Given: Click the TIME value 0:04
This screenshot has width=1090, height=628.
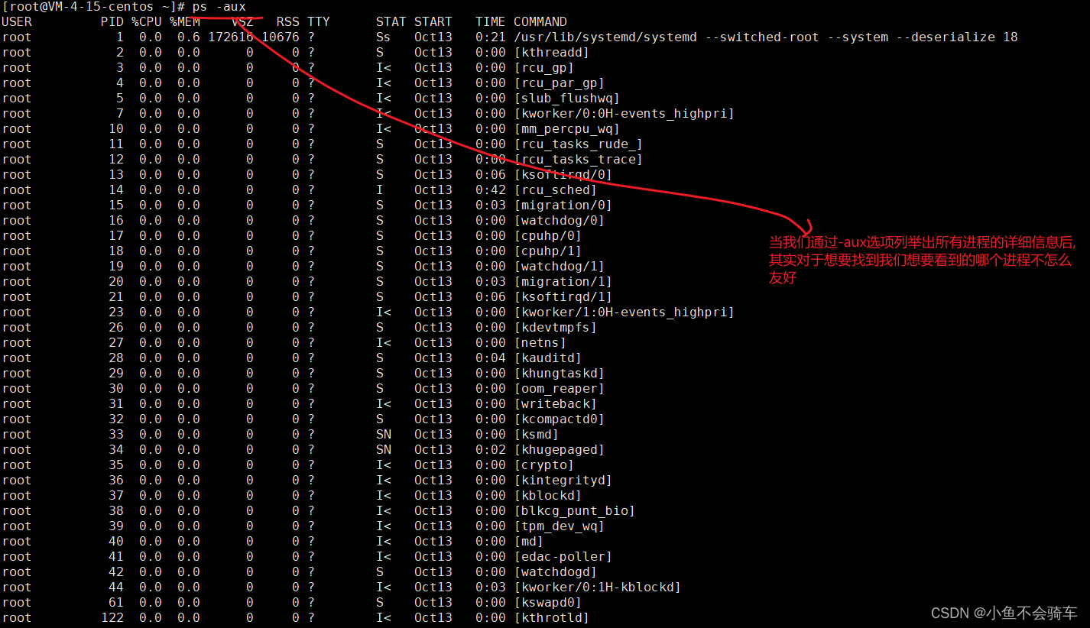Looking at the screenshot, I should click(x=491, y=358).
